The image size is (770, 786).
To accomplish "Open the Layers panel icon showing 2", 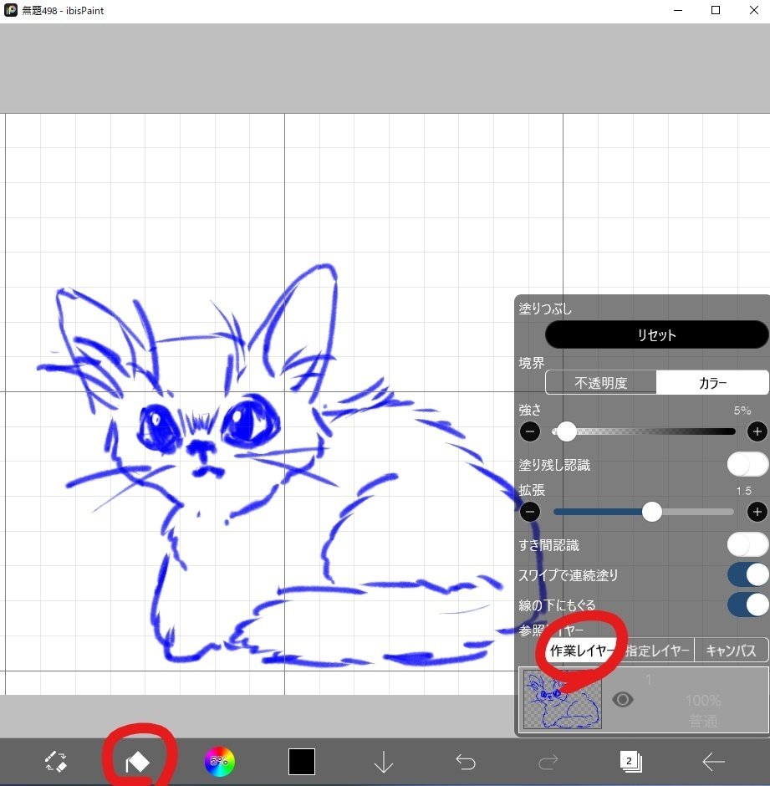I will (630, 762).
